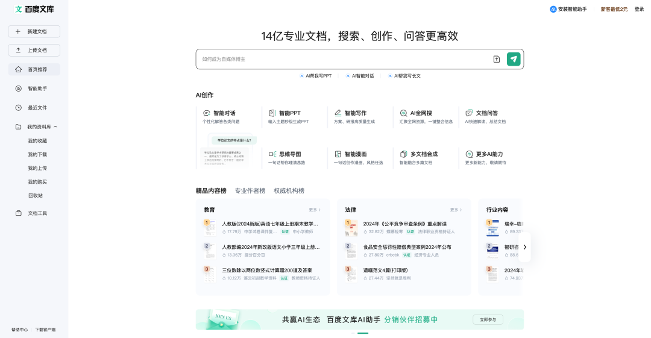
Task: Open the 文档工具 toolbox icon
Action: click(x=18, y=213)
